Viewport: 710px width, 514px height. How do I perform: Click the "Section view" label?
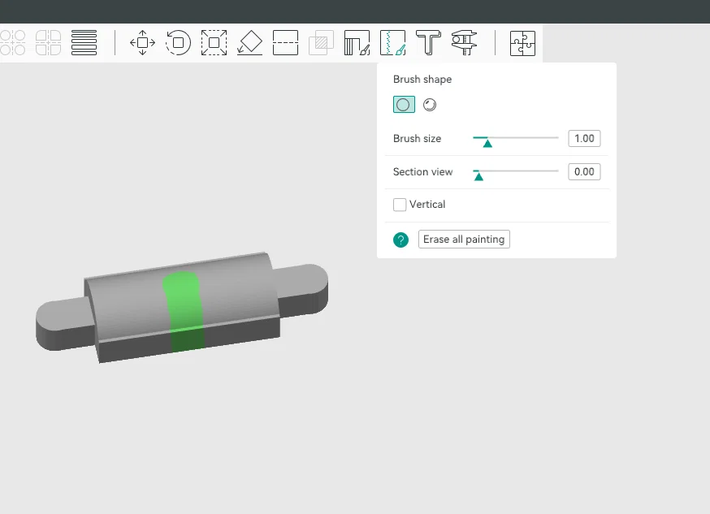[423, 172]
